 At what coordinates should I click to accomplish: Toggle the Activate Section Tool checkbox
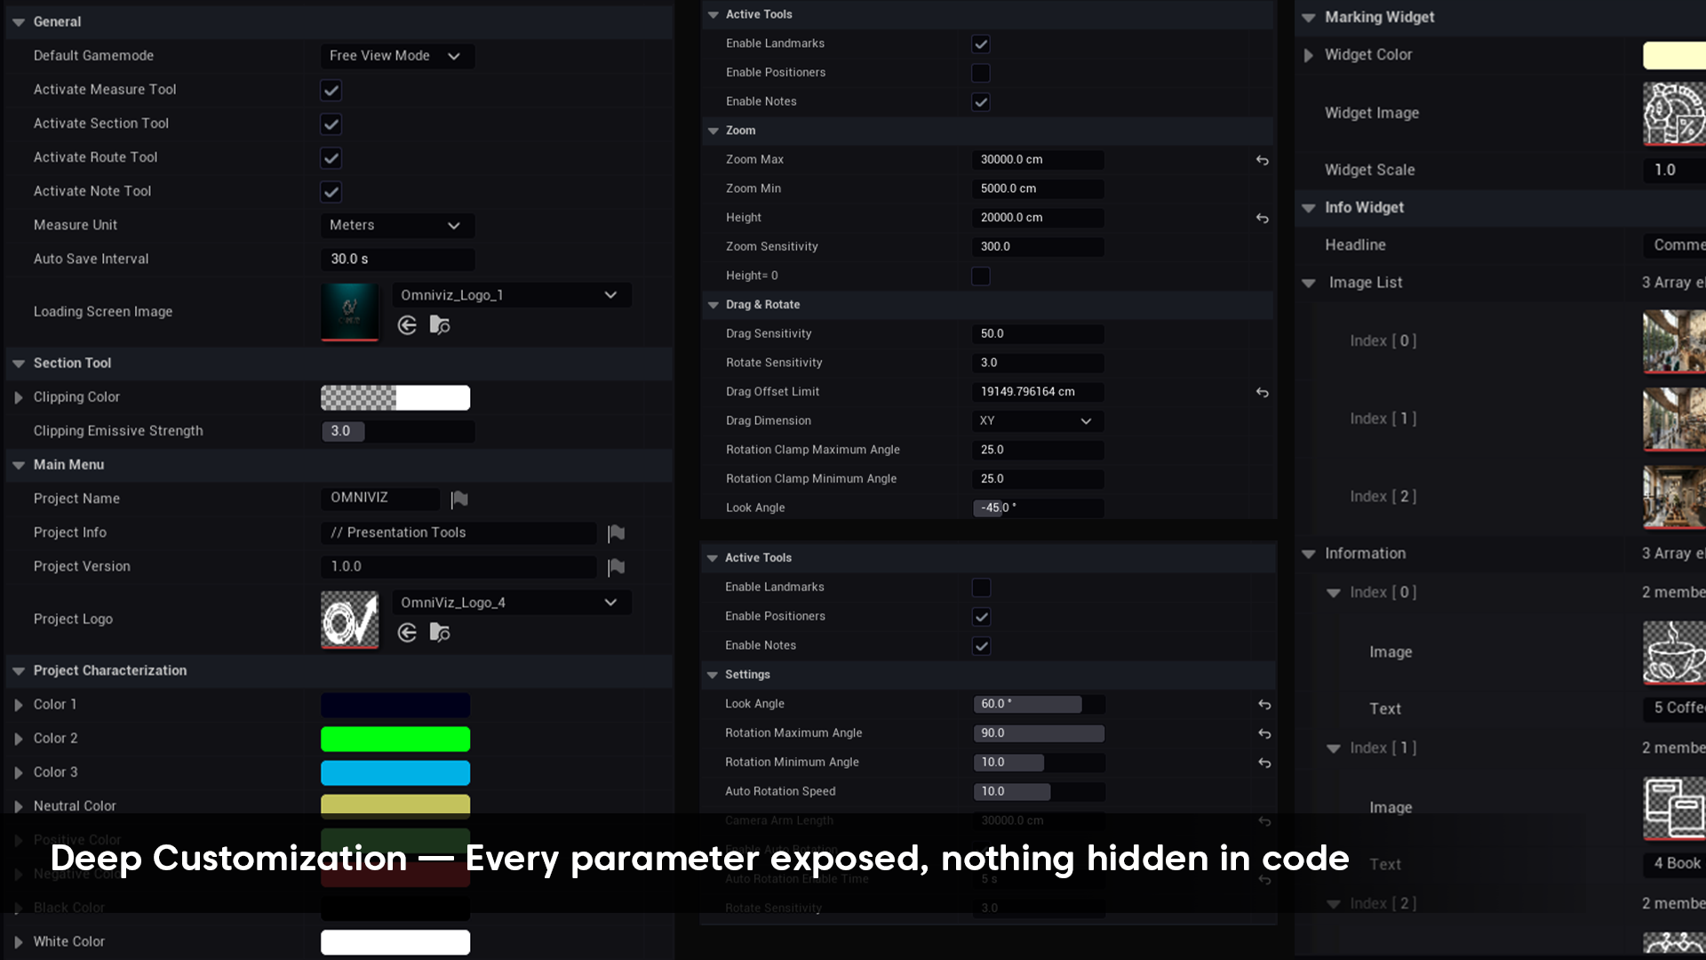coord(331,124)
